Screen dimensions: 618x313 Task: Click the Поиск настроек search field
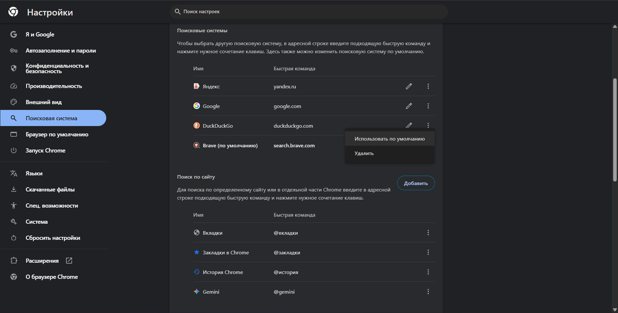(x=309, y=11)
